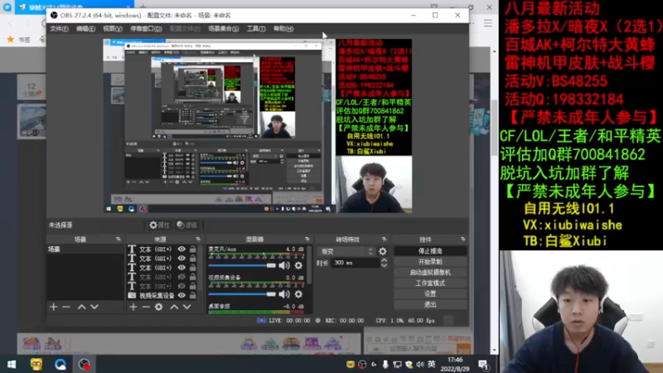Move scene down with arrow icon
The height and width of the screenshot is (373, 663).
click(94, 307)
